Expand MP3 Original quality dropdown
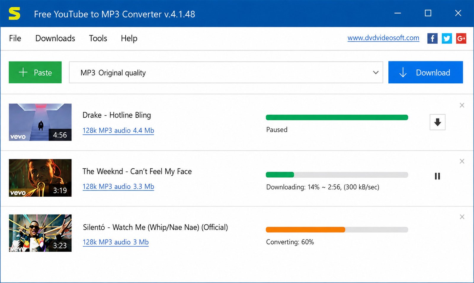The image size is (474, 283). click(x=226, y=72)
